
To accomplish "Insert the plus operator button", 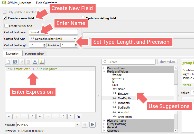I will 17,117.
